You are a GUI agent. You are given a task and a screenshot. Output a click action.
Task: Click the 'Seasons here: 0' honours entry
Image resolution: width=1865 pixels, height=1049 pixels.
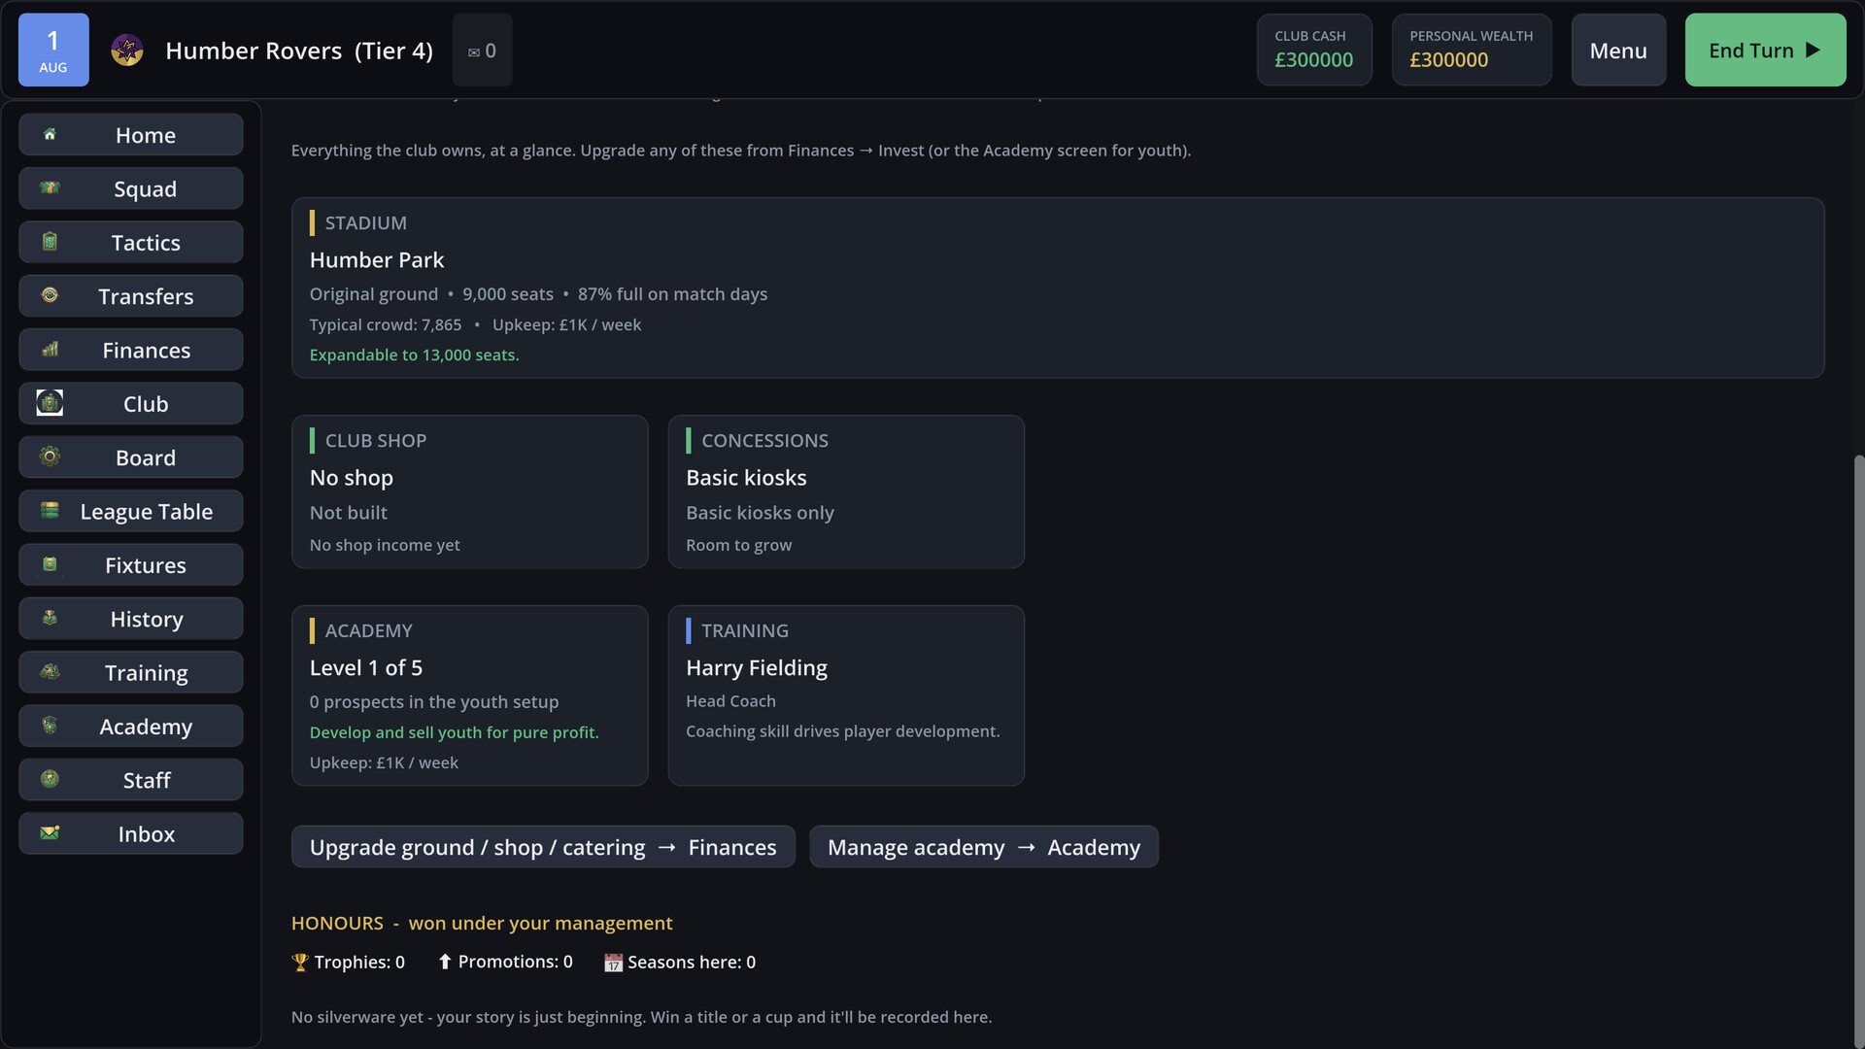[680, 962]
